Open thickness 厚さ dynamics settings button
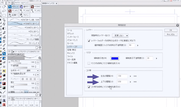This screenshot has width=181, height=107. [x=38, y=83]
